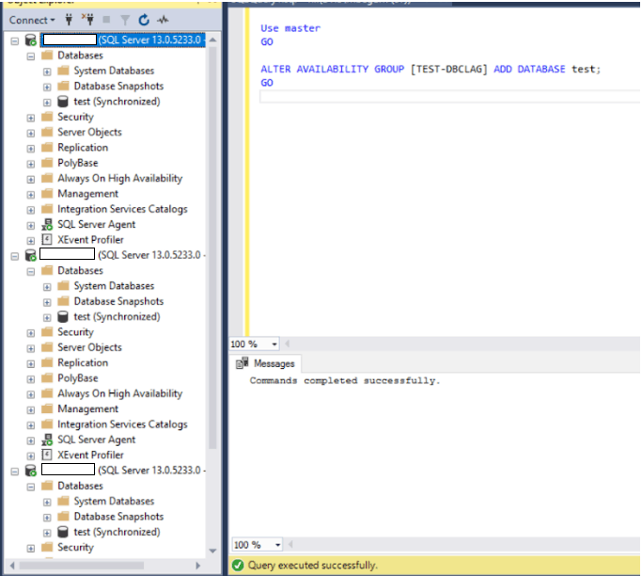Image resolution: width=642 pixels, height=576 pixels.
Task: Select third server's Databases folder
Action: pyautogui.click(x=80, y=486)
